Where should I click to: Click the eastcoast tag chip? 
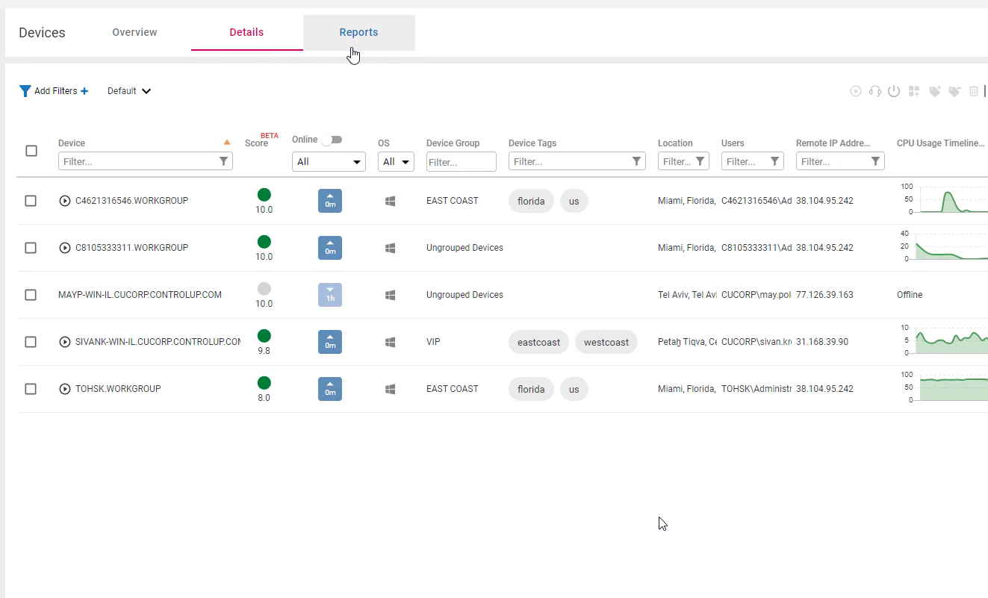[538, 342]
